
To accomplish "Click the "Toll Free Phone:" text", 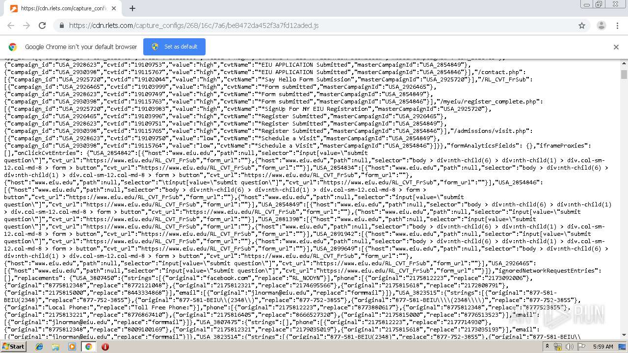I will click(x=161, y=307).
